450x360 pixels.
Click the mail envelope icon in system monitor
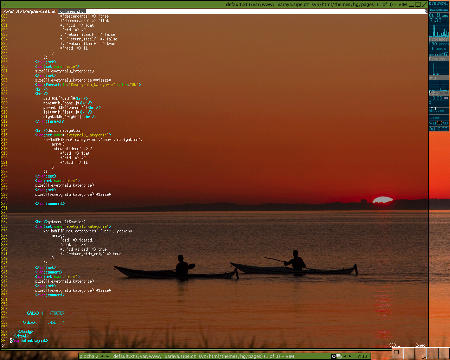431,123
